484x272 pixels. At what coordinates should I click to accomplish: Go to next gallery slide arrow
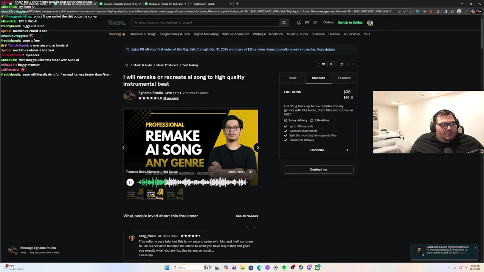click(x=258, y=148)
